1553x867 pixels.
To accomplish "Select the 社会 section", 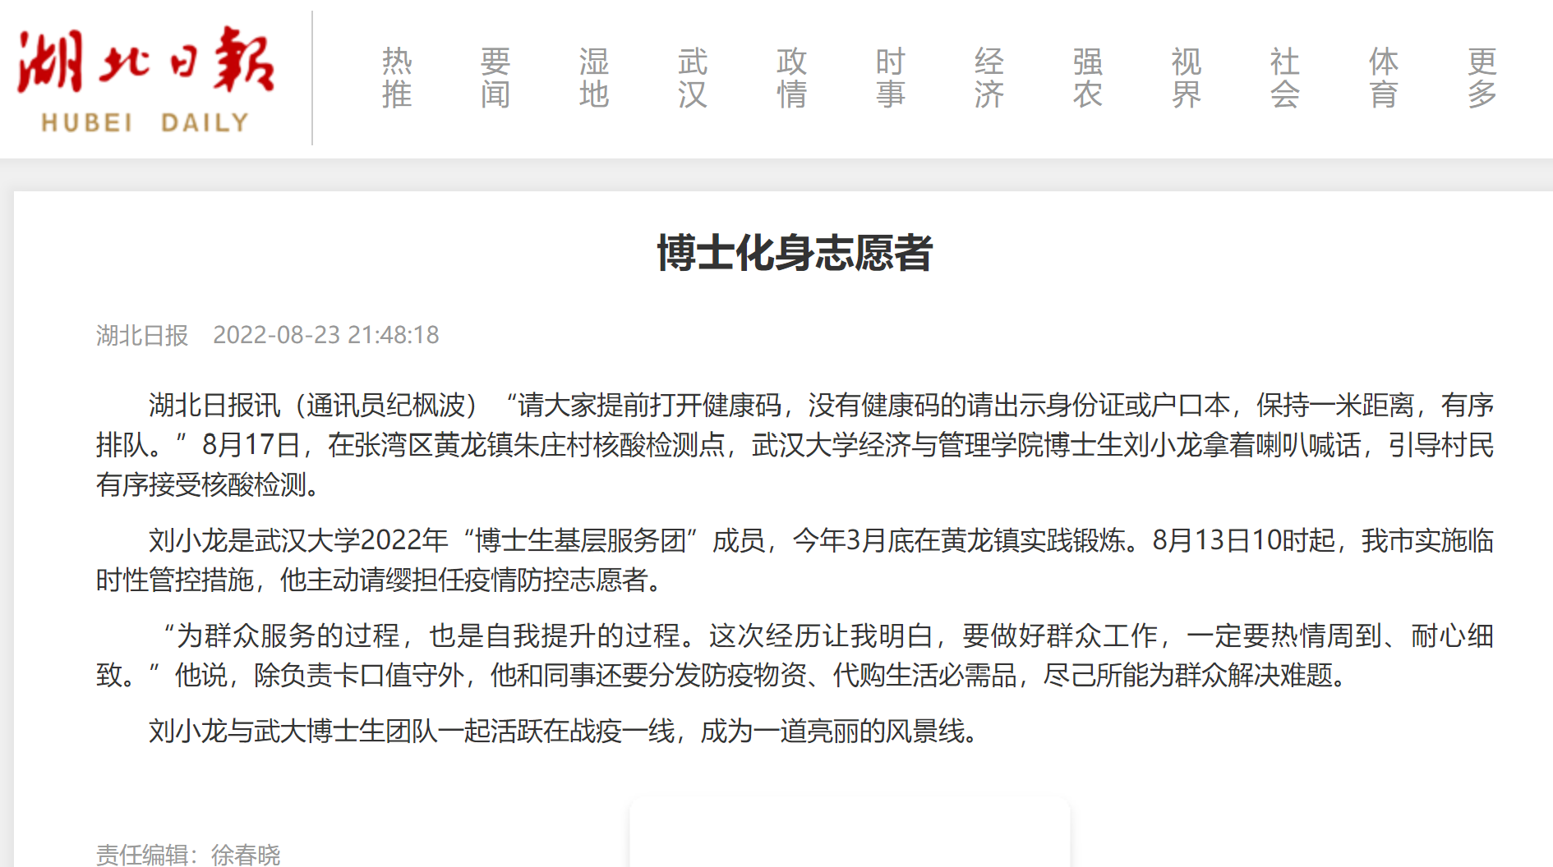I will (1284, 78).
